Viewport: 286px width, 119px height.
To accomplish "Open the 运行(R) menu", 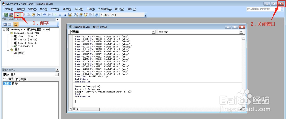I will point(79,9).
